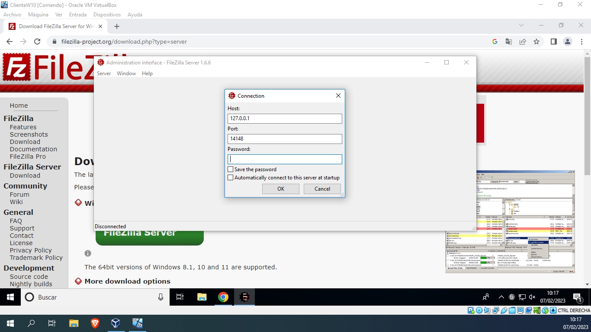Click the Chrome back arrow
The width and height of the screenshot is (591, 332).
[10, 41]
